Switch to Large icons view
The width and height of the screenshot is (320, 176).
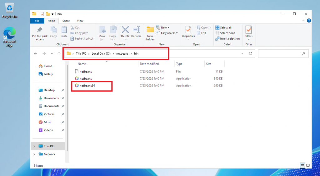[x=308, y=165]
